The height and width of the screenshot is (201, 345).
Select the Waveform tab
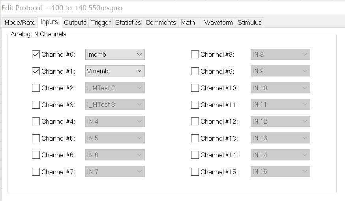[x=218, y=22]
